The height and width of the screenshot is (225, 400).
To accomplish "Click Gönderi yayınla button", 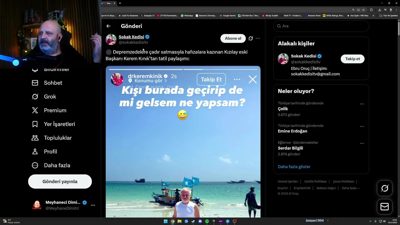I will 60,182.
